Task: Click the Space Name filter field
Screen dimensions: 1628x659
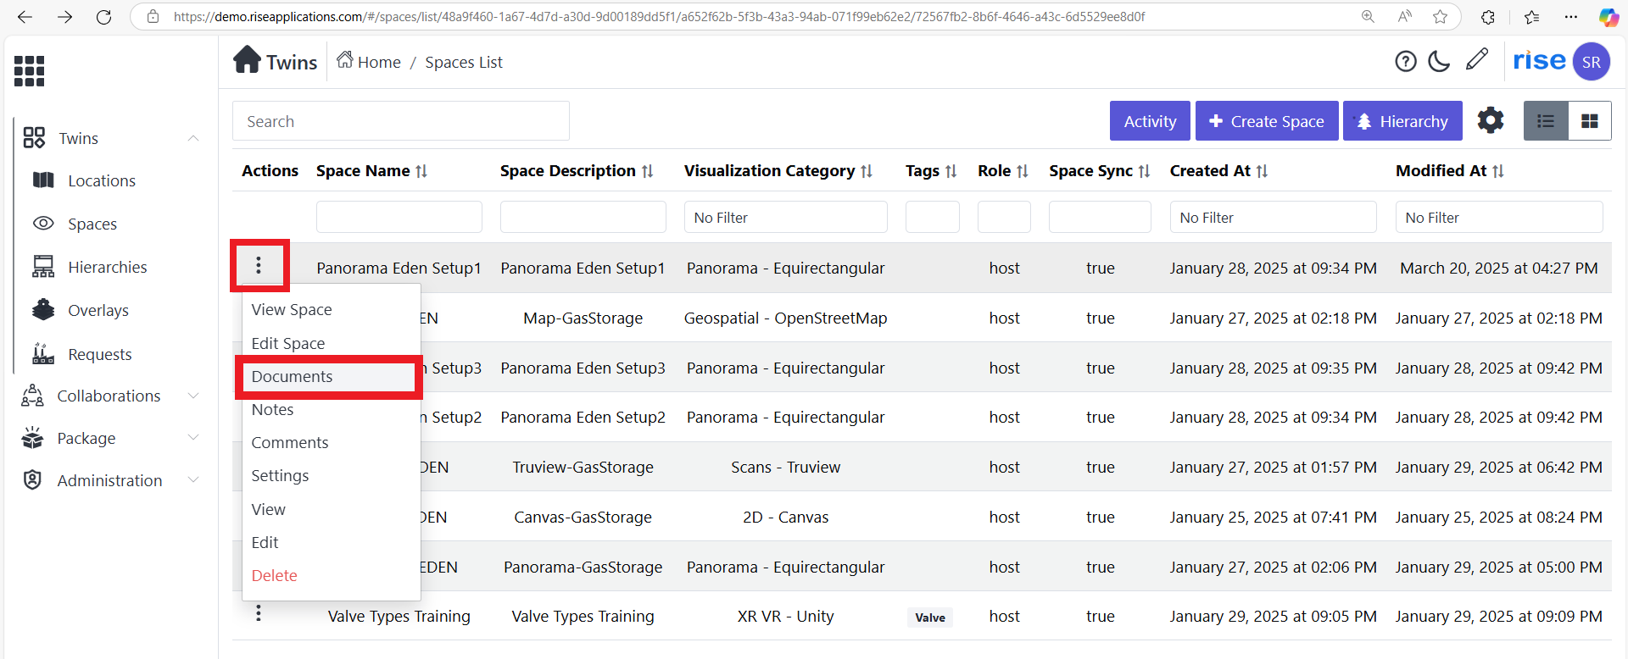Action: pos(399,217)
